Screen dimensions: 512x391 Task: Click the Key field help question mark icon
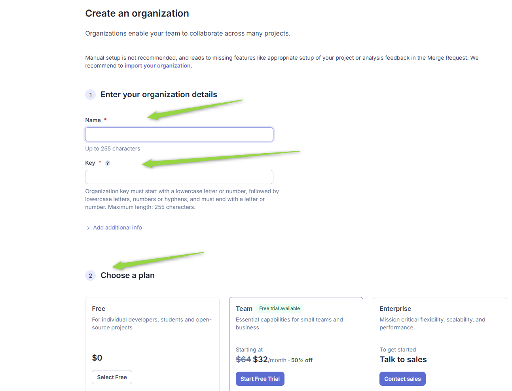tap(108, 163)
